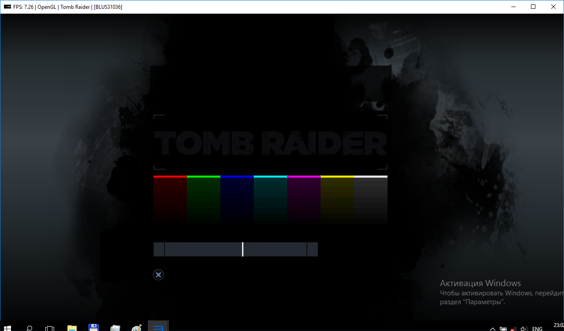Open Task View on the taskbar
The height and width of the screenshot is (331, 564).
point(50,328)
